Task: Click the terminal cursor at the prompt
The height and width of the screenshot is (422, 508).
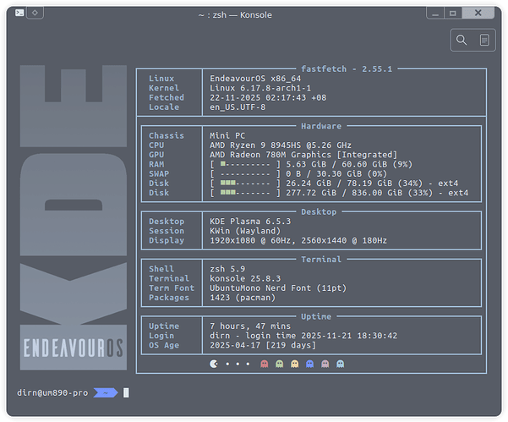Action: (126, 392)
